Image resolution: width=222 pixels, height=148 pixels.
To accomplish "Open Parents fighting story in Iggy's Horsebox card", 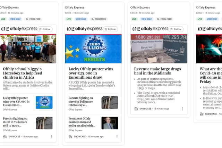I will click(x=15, y=122).
